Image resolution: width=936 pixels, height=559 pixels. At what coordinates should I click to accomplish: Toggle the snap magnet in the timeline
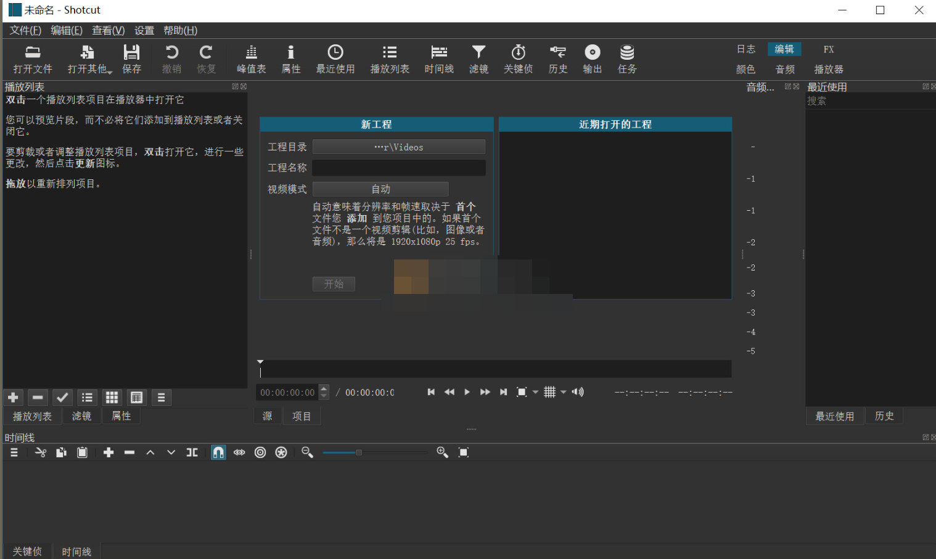(x=218, y=452)
